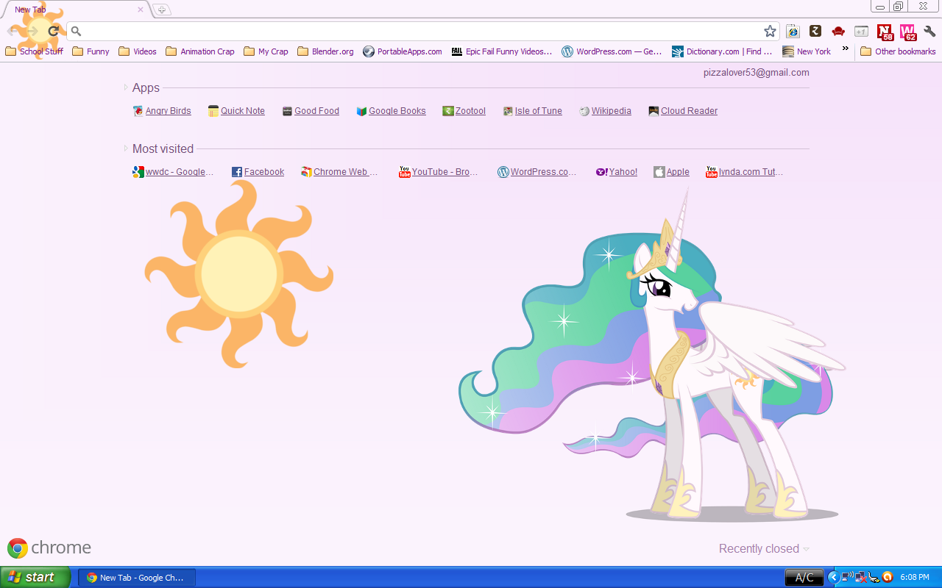Launch the Google Books app
Image resolution: width=942 pixels, height=588 pixels.
click(391, 111)
